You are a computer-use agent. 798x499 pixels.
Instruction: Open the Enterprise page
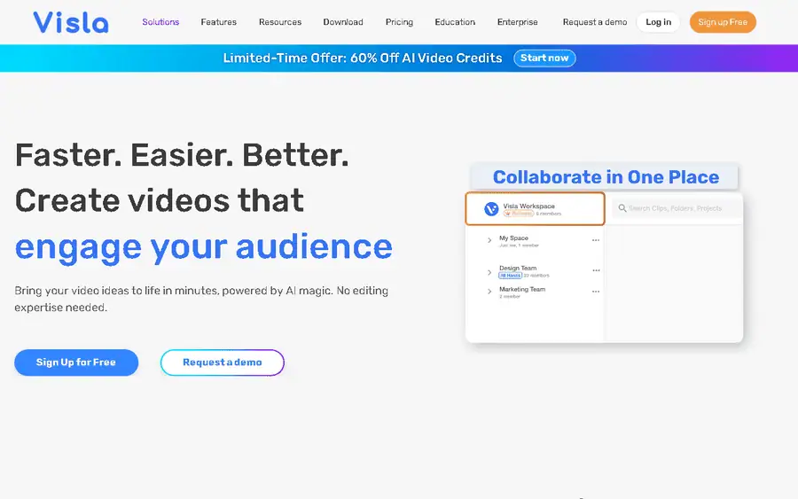click(x=517, y=22)
